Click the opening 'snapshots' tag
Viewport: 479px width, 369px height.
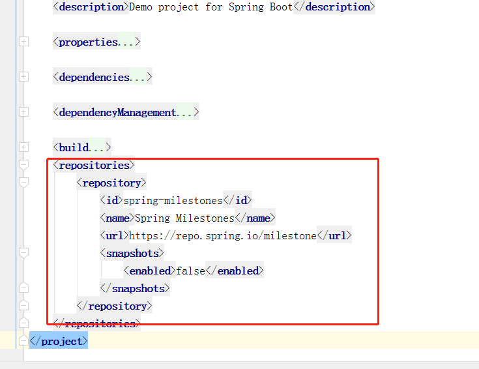coord(132,254)
